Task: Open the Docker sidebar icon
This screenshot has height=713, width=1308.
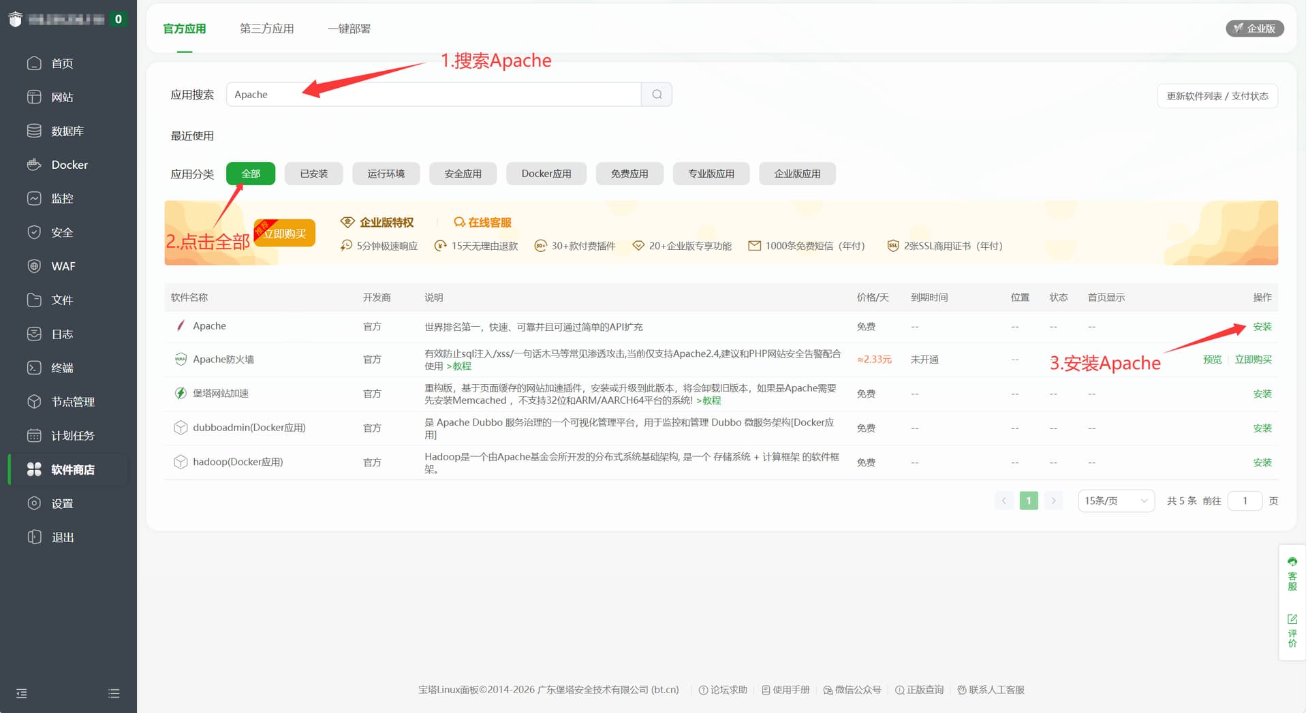Action: [34, 165]
